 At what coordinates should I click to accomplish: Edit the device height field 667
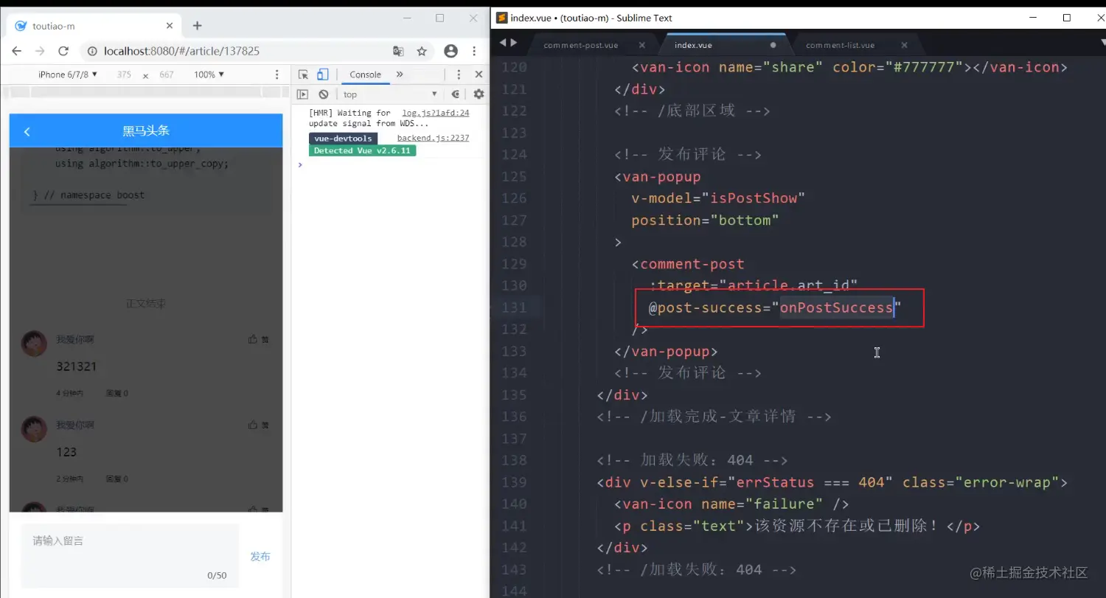(x=167, y=74)
